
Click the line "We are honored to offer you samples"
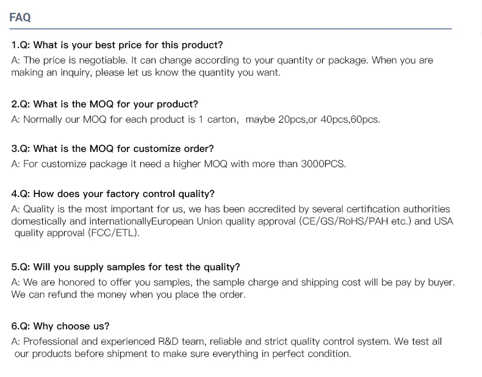point(232,282)
